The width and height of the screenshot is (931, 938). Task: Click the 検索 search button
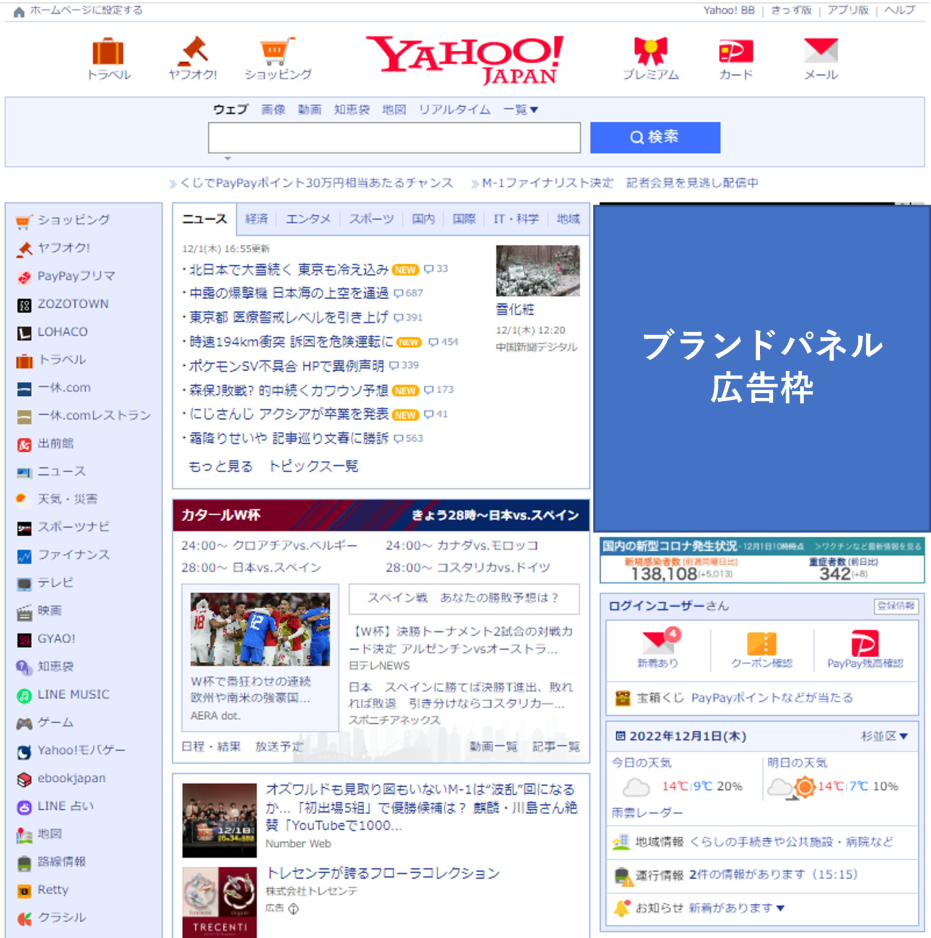pos(655,137)
